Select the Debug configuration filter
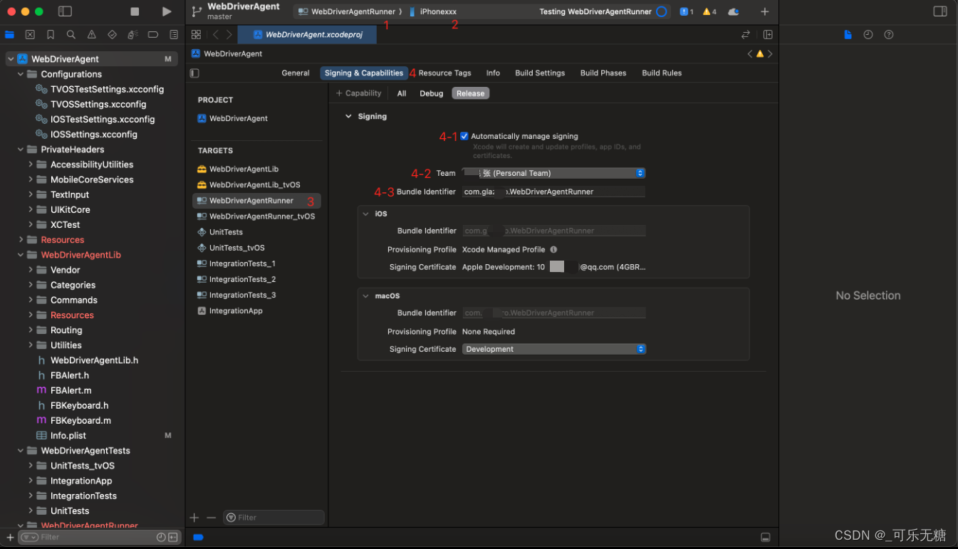The height and width of the screenshot is (549, 958). point(432,93)
